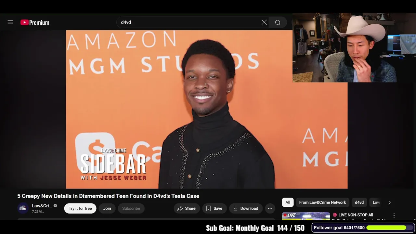Download this video
The height and width of the screenshot is (234, 416).
click(246, 208)
